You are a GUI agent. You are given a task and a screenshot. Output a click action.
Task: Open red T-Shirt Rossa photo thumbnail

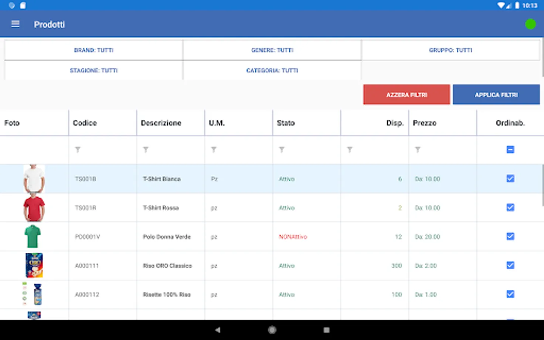click(34, 208)
